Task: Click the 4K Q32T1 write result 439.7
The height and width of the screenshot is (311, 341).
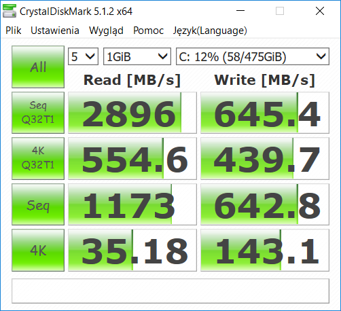Action: [265, 158]
